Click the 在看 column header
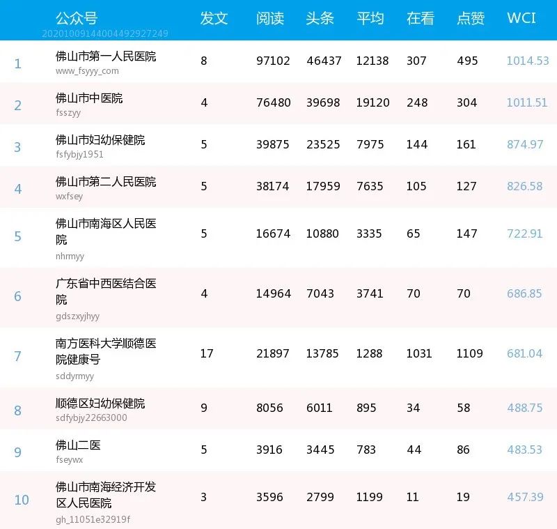557x529 pixels. pyautogui.click(x=421, y=18)
